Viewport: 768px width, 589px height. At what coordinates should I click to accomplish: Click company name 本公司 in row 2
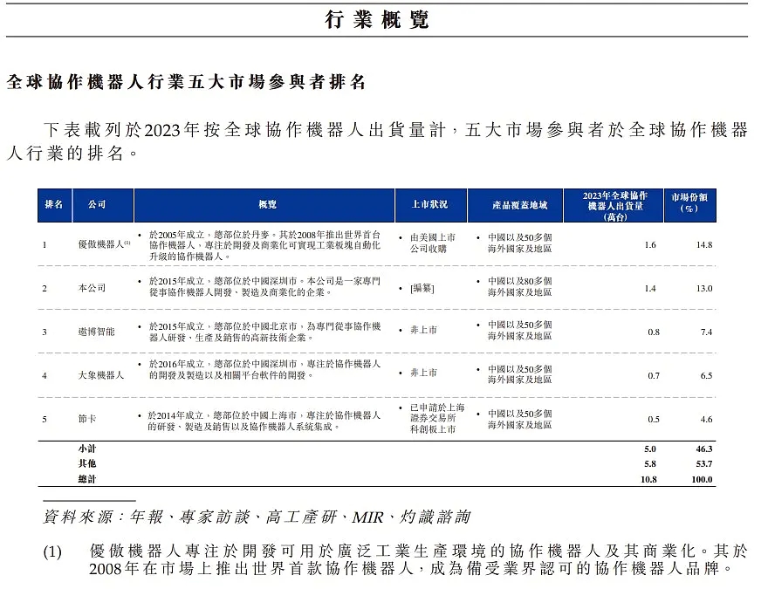click(x=93, y=288)
